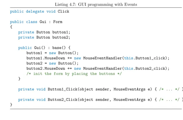The height and width of the screenshot is (120, 183).
Task: Click the line 'button1 = new Button();'
Action: pos(52,53)
